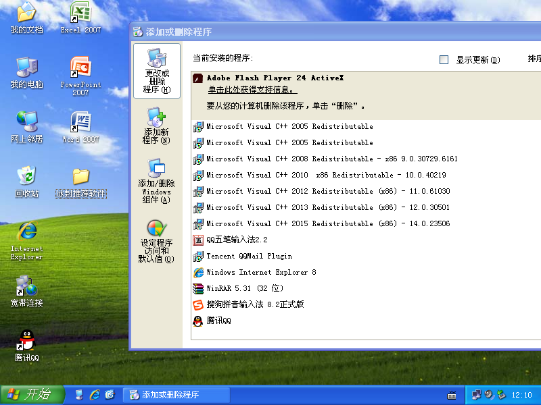
Task: Select the QQ五笔输入法2.2 entry
Action: pyautogui.click(x=366, y=240)
